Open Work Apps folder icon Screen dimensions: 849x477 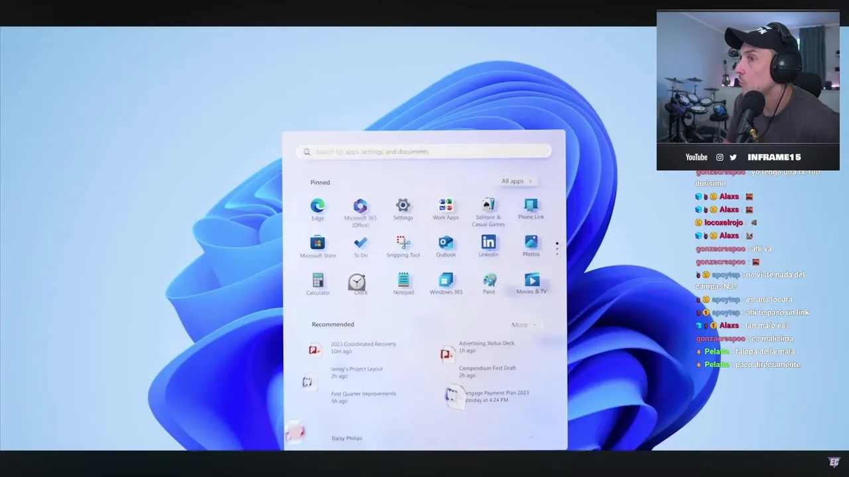(x=446, y=209)
